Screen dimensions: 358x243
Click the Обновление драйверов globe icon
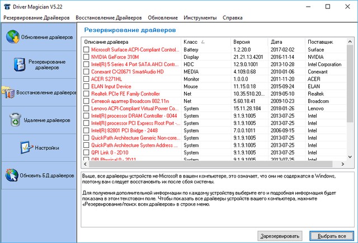12,37
